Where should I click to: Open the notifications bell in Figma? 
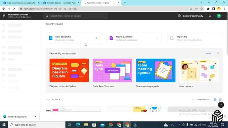pos(210,16)
